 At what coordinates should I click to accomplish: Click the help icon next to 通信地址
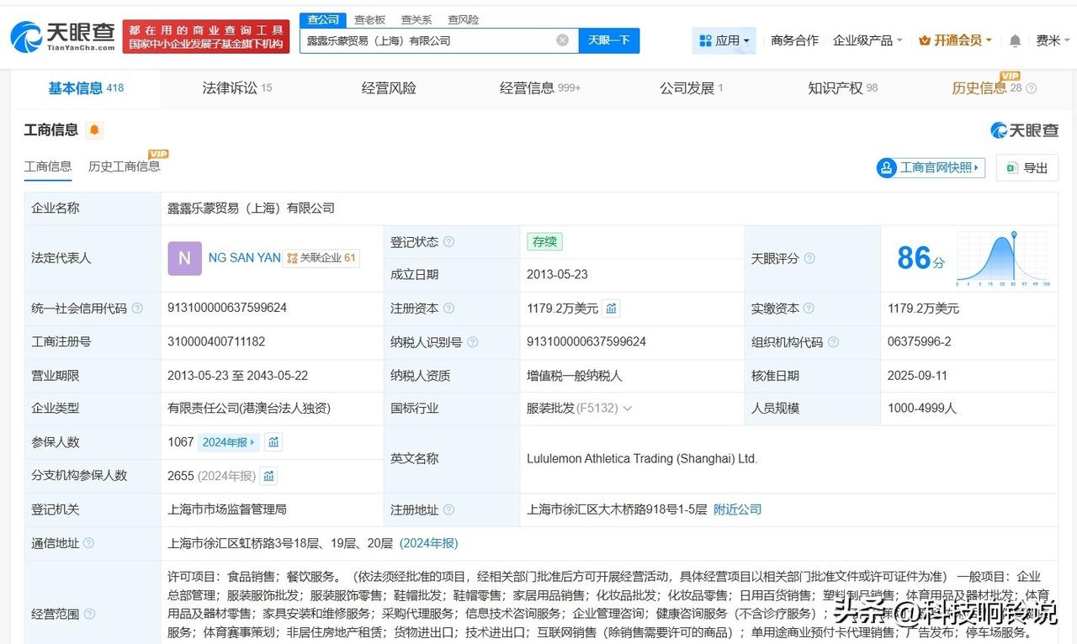(88, 543)
